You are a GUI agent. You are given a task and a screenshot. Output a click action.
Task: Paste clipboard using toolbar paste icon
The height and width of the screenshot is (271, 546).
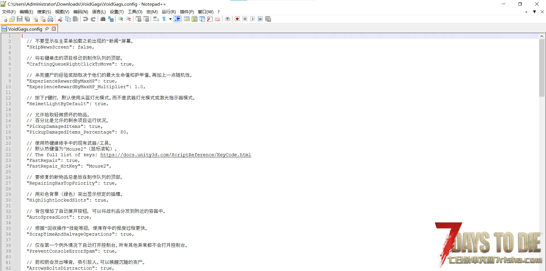click(76, 19)
